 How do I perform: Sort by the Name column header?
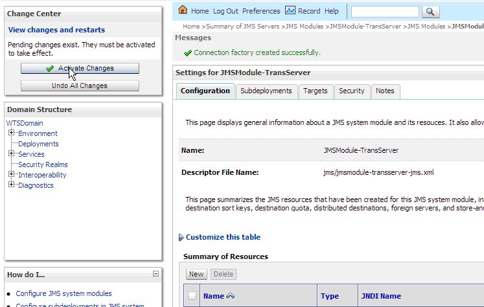tap(214, 296)
